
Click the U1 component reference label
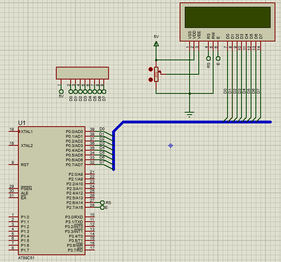coord(22,122)
